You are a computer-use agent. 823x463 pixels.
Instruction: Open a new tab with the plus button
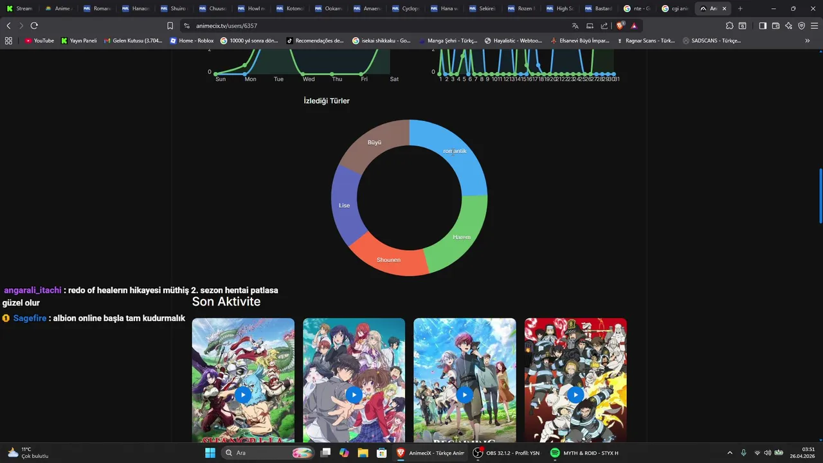pyautogui.click(x=740, y=8)
